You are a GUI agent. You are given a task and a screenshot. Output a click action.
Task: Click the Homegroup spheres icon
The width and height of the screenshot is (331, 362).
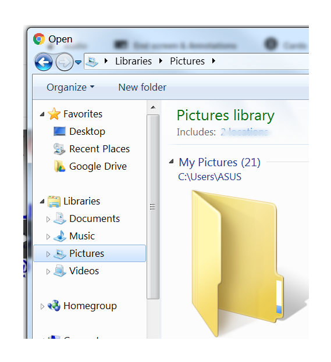(54, 306)
